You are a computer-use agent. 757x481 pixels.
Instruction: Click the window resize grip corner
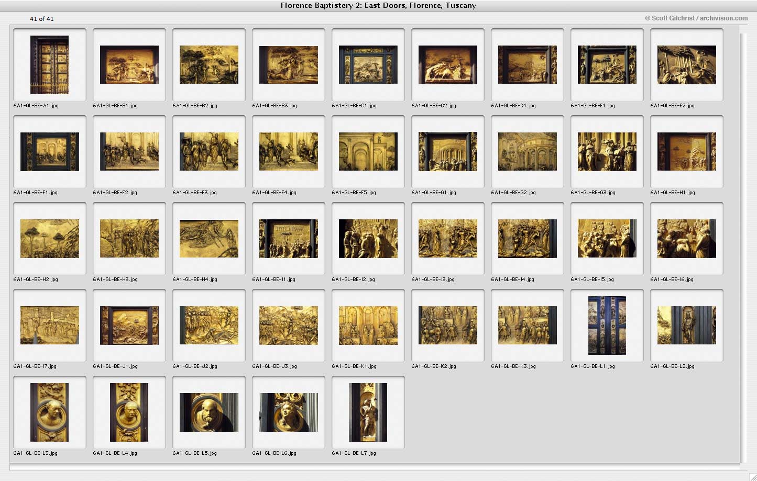point(752,476)
